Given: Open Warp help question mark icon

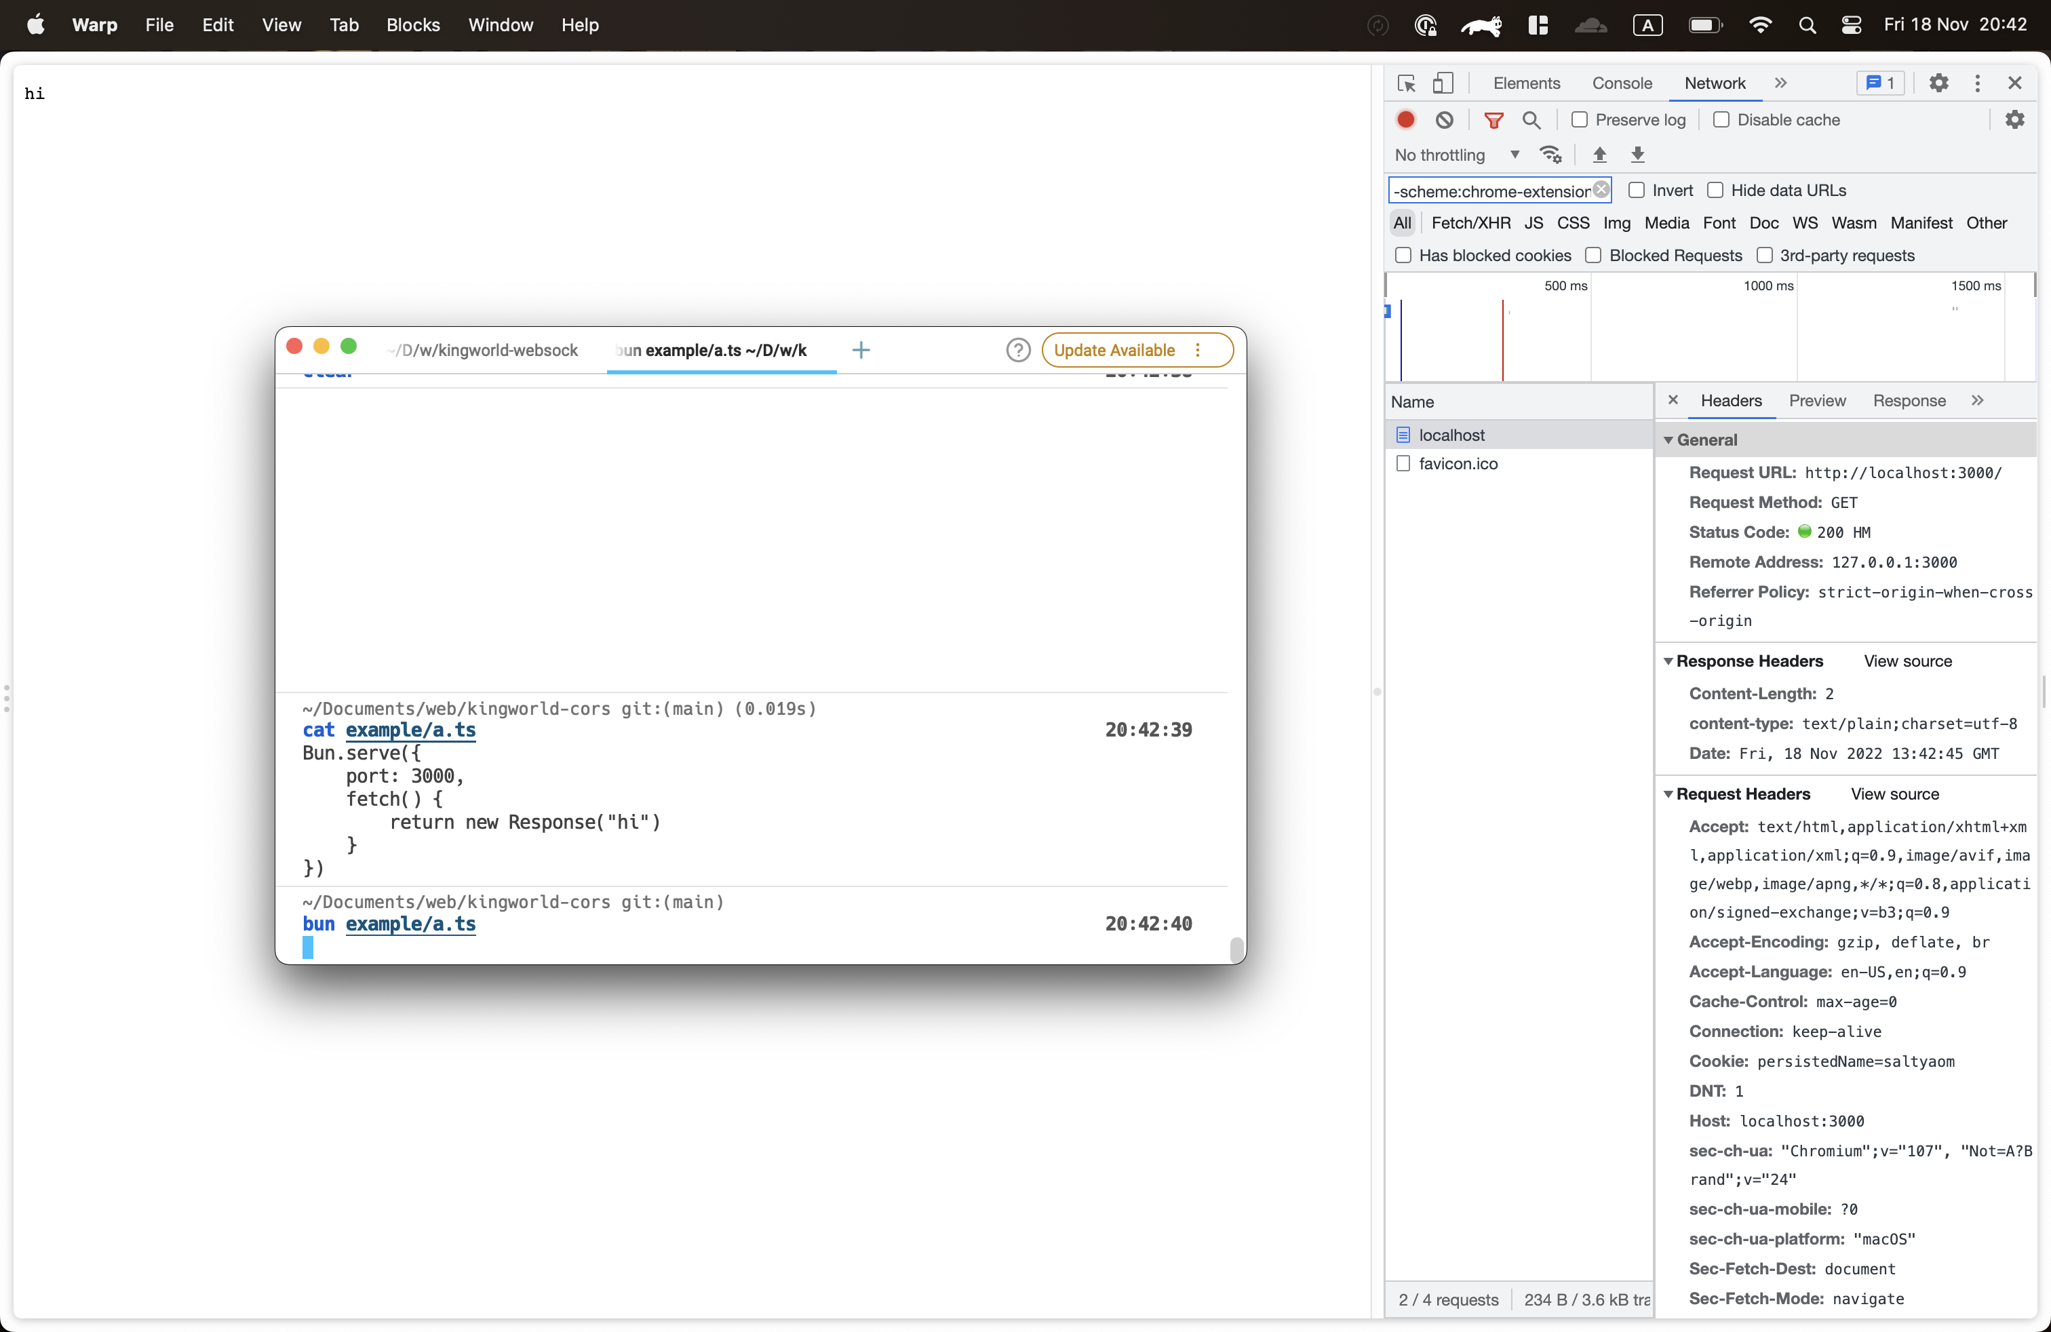Looking at the screenshot, I should pos(1018,350).
